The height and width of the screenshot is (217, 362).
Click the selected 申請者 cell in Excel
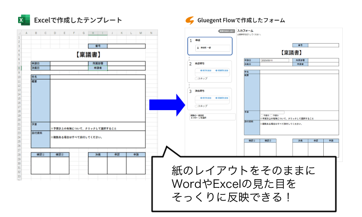tap(98, 68)
